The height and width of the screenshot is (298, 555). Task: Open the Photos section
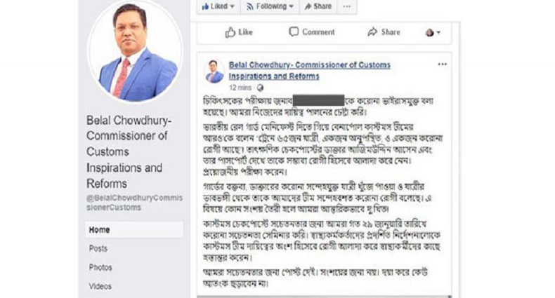pyautogui.click(x=100, y=267)
